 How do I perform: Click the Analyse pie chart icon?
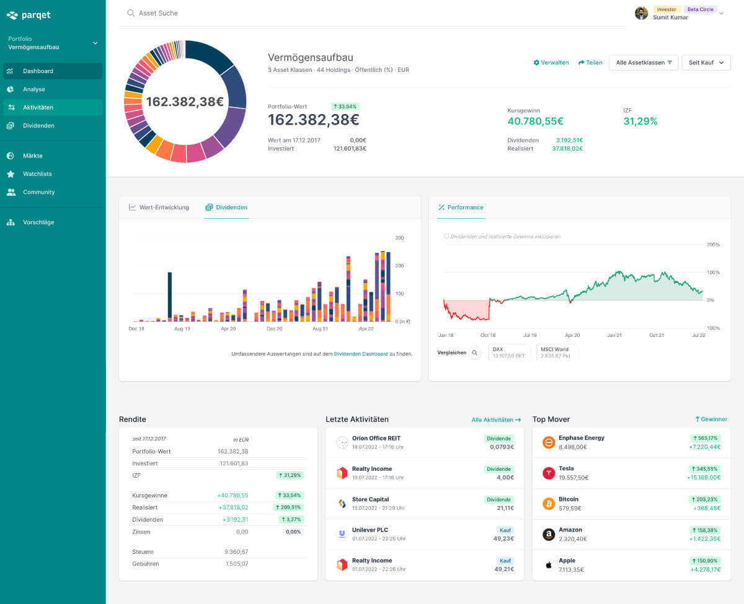(11, 89)
